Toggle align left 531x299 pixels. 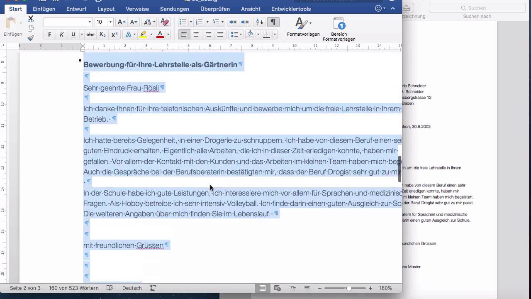[x=184, y=35]
